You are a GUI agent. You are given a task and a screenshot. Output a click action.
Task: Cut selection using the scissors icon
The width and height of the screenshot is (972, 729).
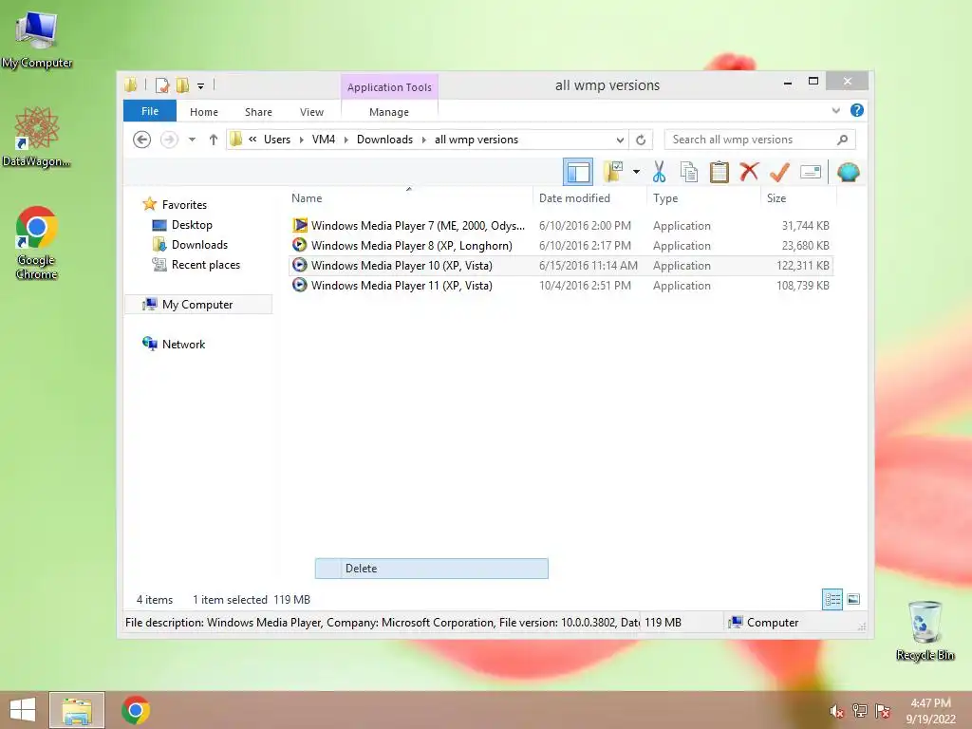coord(659,172)
